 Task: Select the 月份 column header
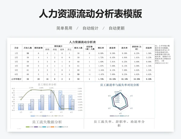(x=16, y=48)
